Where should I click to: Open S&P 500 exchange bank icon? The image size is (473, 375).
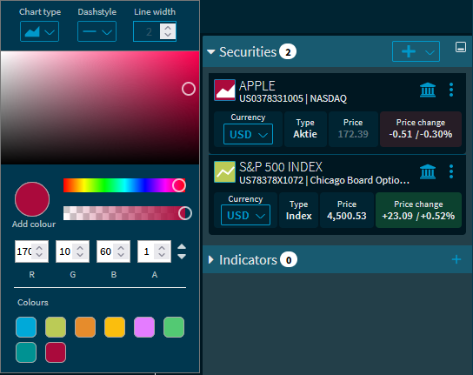(428, 171)
